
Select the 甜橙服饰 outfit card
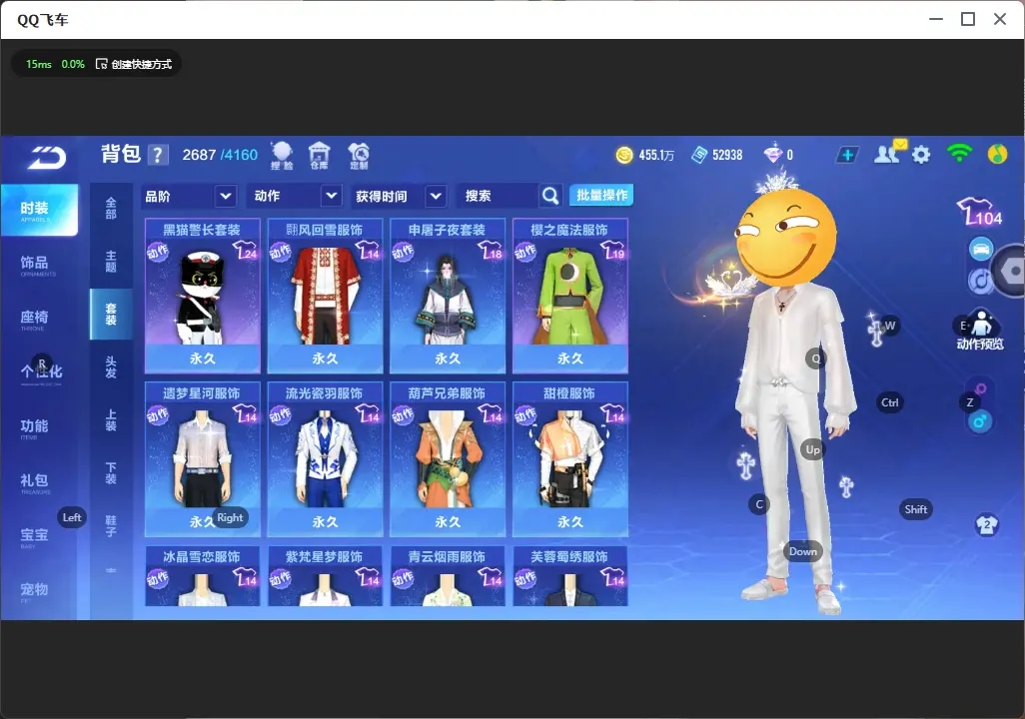[x=570, y=459]
